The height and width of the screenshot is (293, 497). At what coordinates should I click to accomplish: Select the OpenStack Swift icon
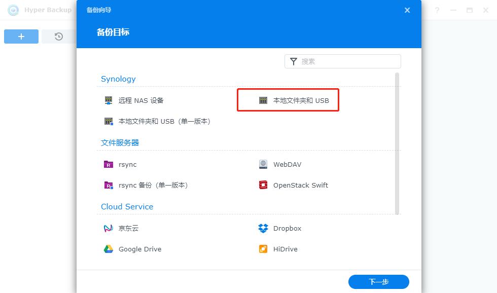pos(263,185)
